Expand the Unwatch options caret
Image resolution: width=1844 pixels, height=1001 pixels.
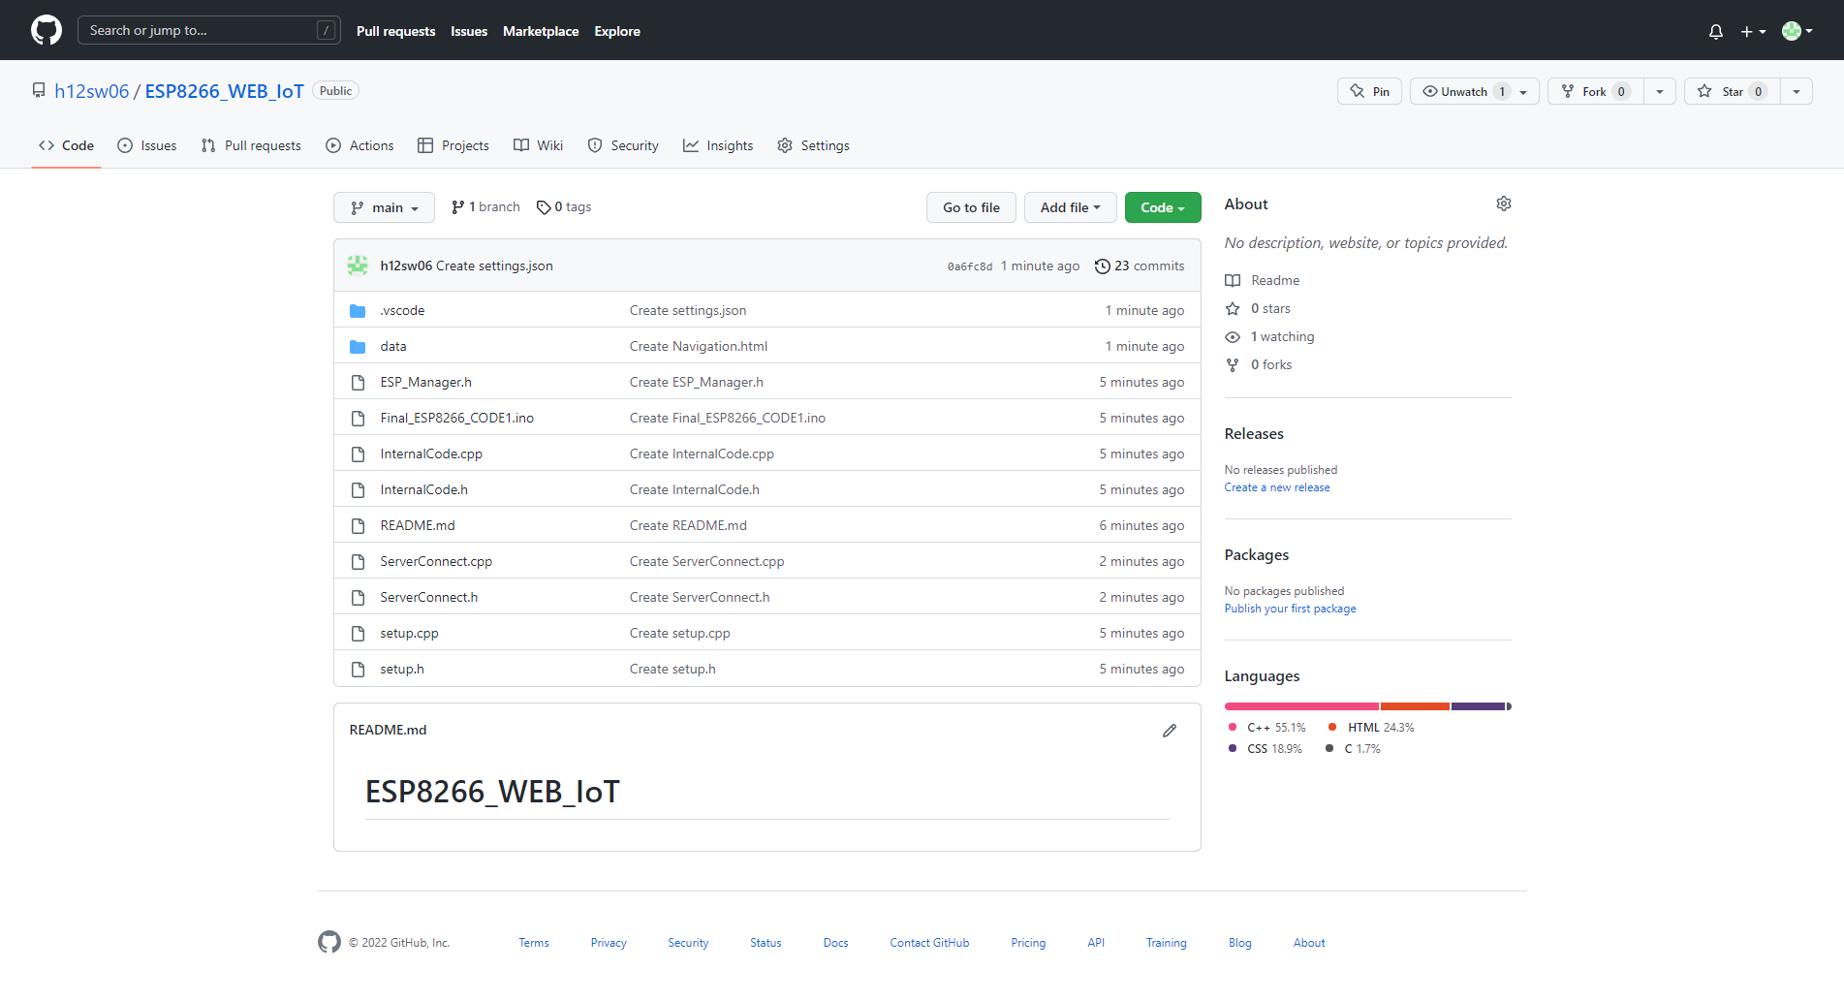tap(1524, 91)
